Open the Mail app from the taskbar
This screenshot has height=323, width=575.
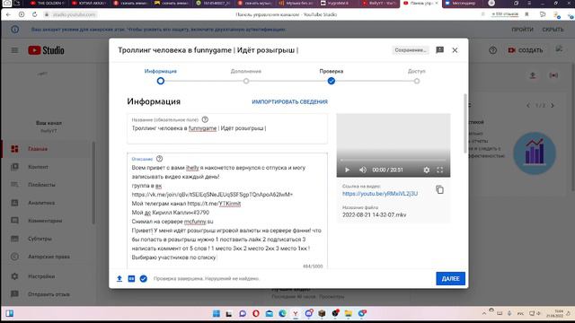pos(270,313)
